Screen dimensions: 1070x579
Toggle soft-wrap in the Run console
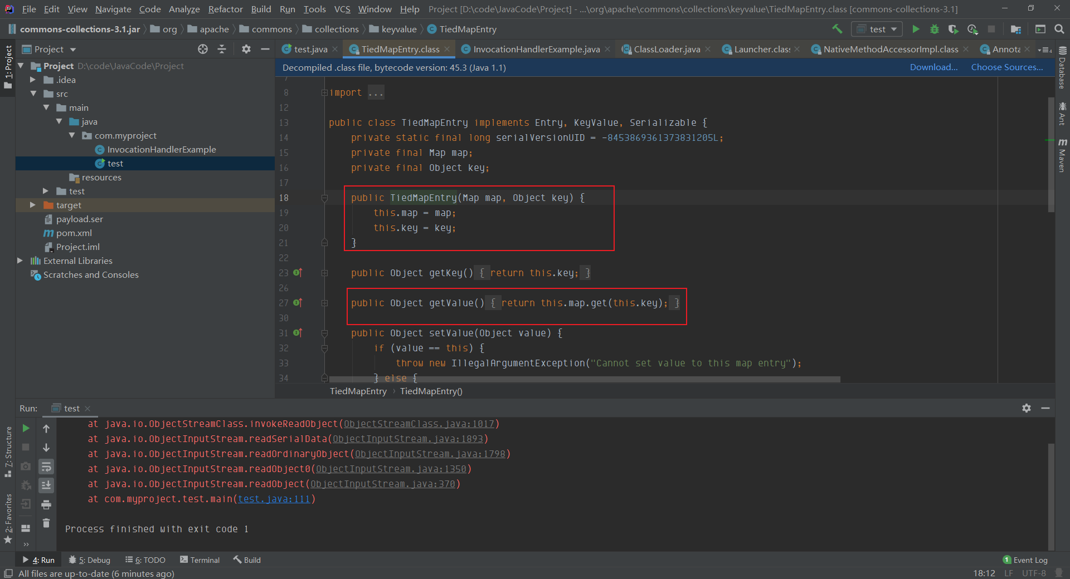point(46,467)
